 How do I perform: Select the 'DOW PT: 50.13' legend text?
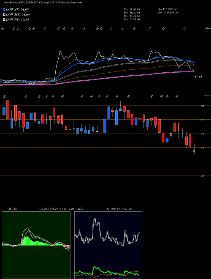click(17, 19)
